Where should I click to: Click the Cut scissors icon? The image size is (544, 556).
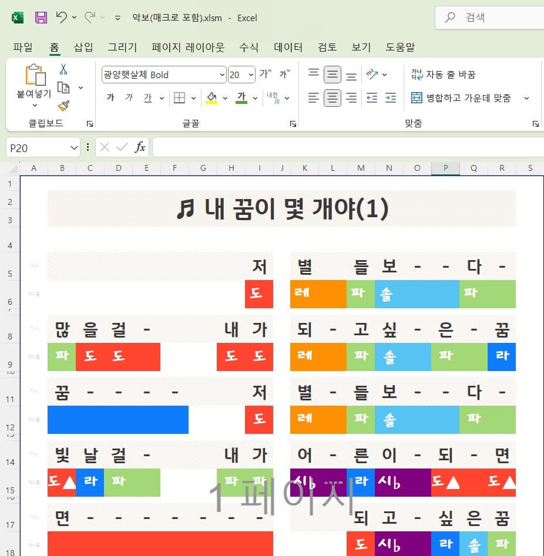pos(63,69)
